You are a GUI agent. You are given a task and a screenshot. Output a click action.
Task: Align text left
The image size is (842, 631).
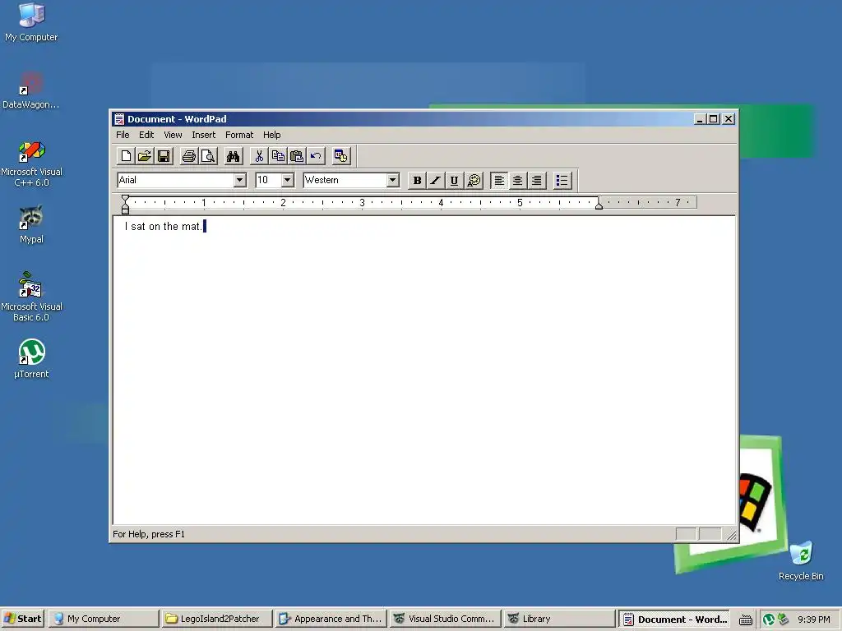[499, 180]
